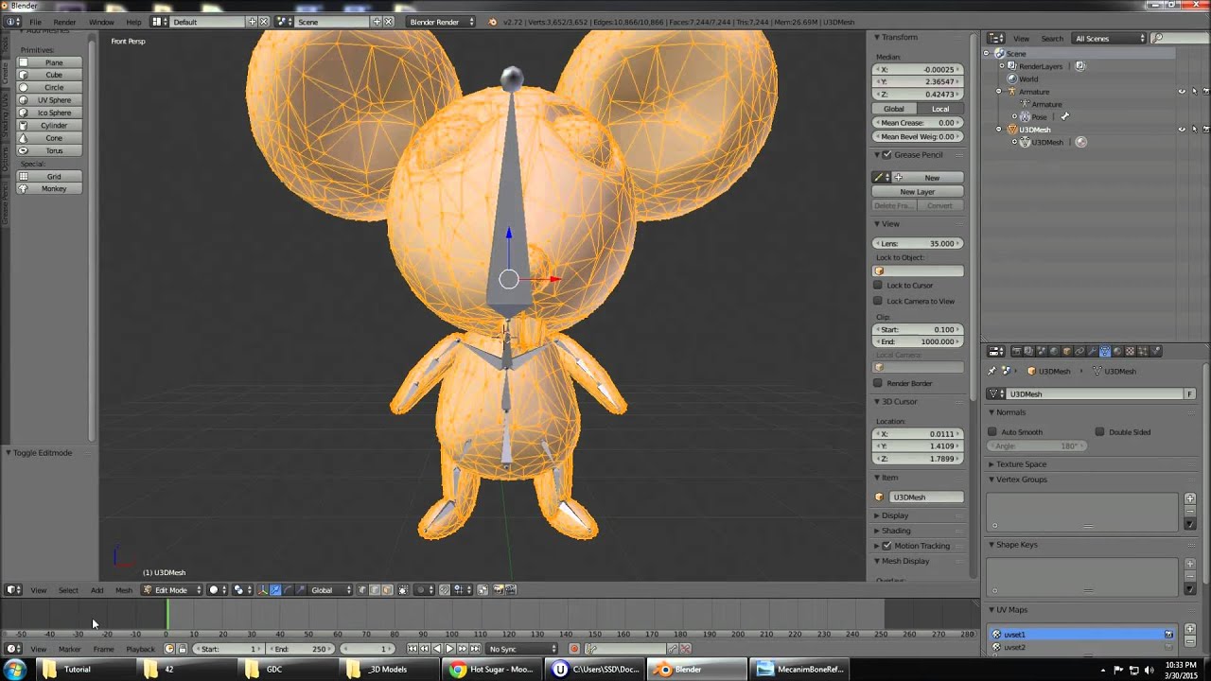Open the Constraints chain properties tab
The width and height of the screenshot is (1211, 681).
[1079, 351]
